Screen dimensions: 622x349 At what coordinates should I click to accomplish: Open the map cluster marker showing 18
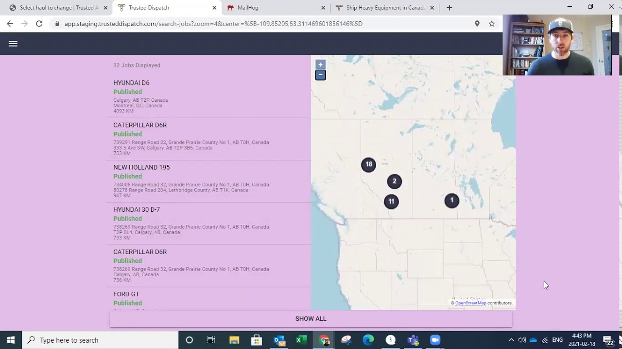[369, 165]
